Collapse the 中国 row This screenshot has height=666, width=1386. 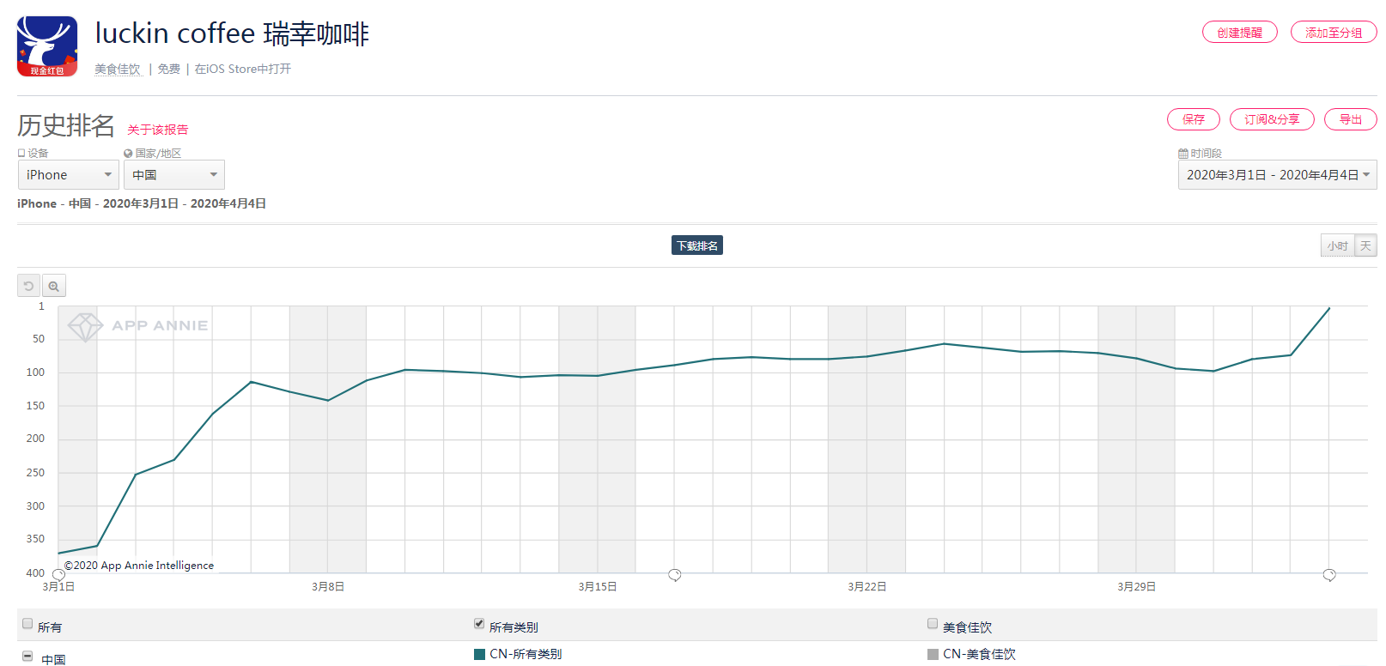point(27,657)
